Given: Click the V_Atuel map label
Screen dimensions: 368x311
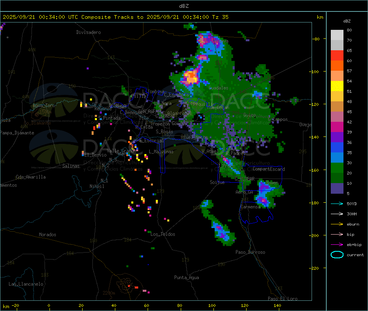Looking at the screenshot, I should point(210,151).
